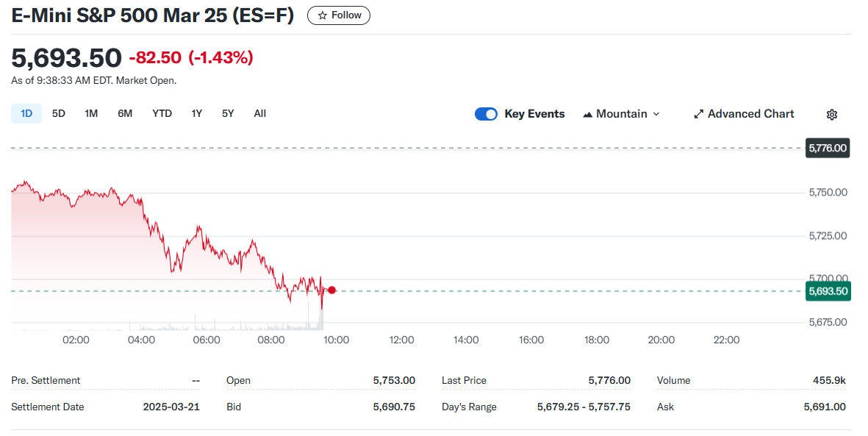
Task: Select the 1M range tab
Action: [91, 113]
